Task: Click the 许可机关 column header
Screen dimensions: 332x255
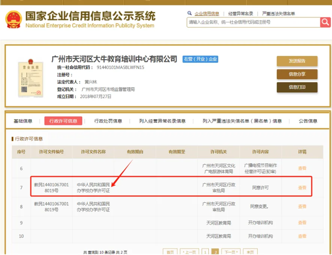Action: (x=218, y=152)
